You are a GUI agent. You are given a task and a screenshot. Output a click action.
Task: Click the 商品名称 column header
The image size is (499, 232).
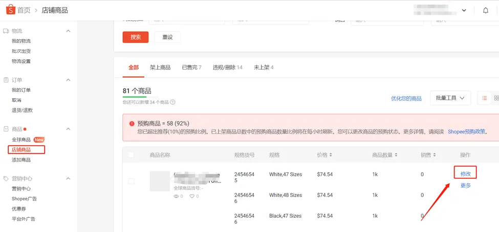tap(160, 155)
